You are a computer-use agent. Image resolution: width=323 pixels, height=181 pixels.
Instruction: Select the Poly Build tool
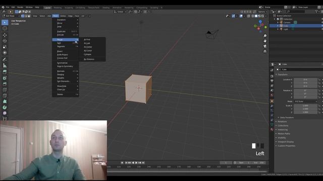(x=5, y=102)
